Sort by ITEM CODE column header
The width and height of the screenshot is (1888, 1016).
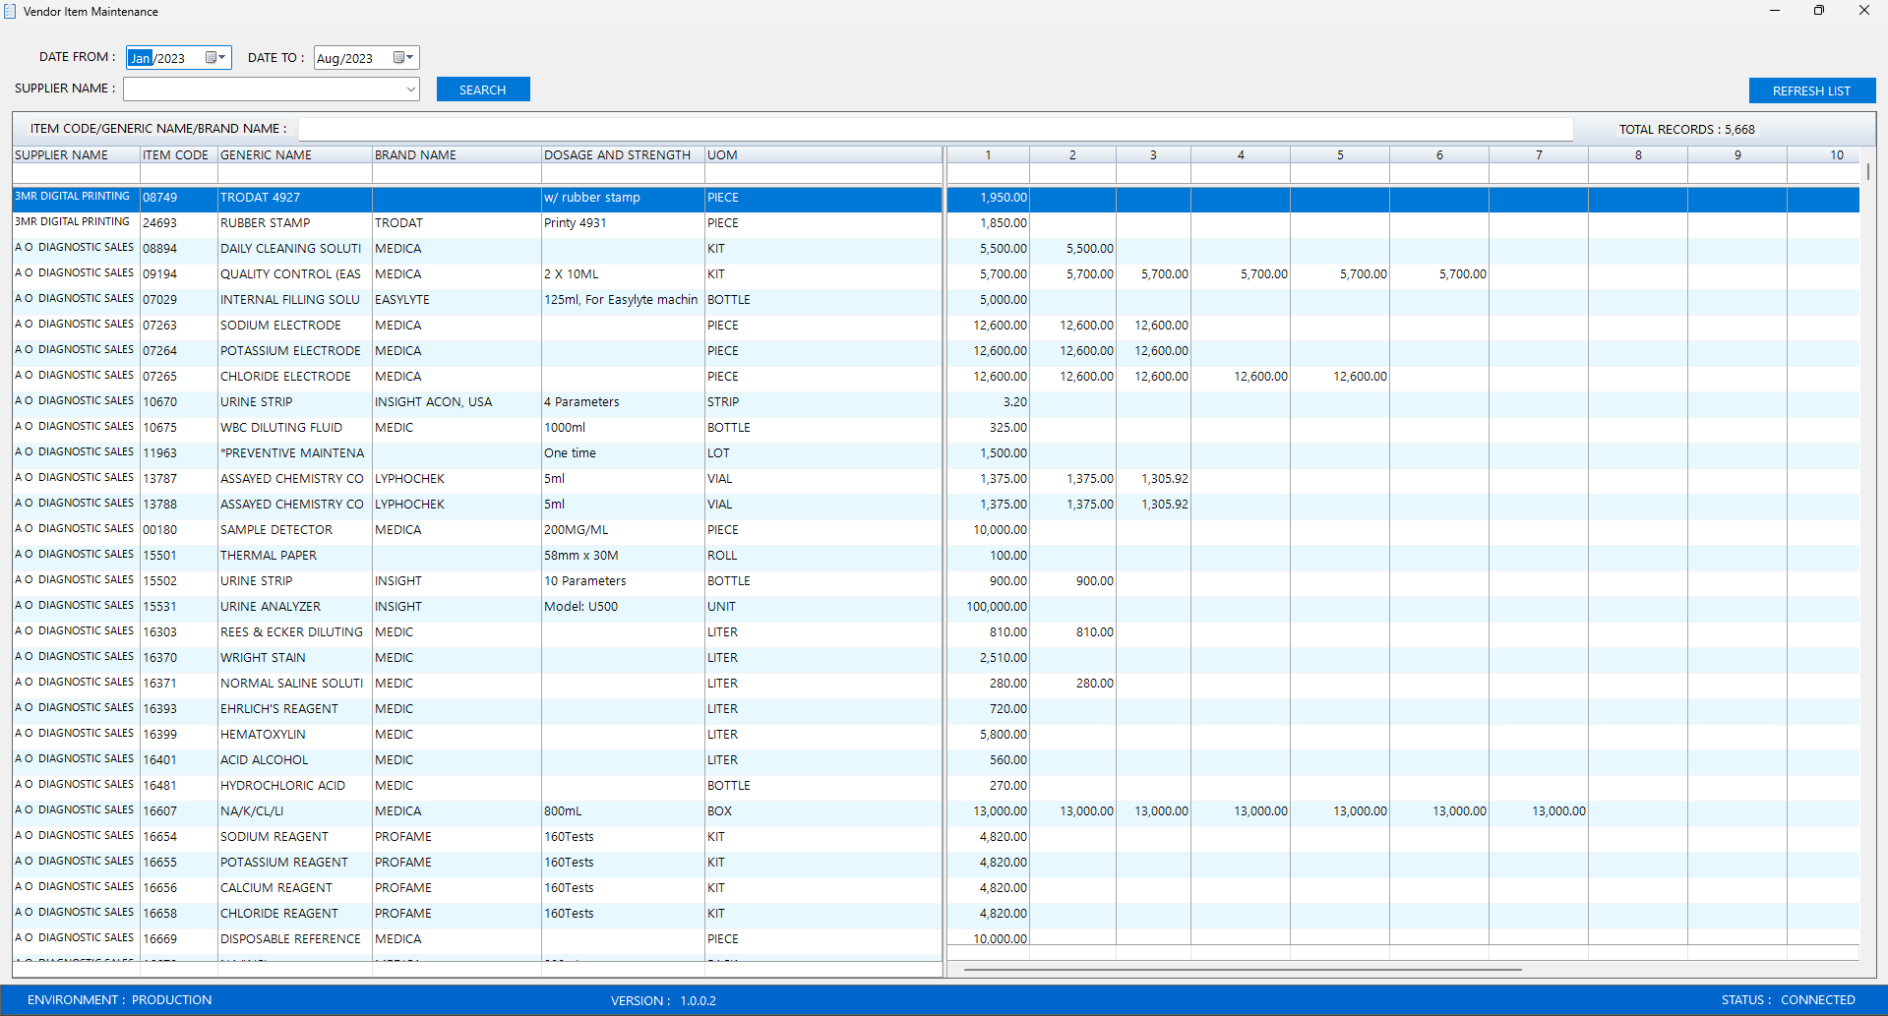pos(176,155)
